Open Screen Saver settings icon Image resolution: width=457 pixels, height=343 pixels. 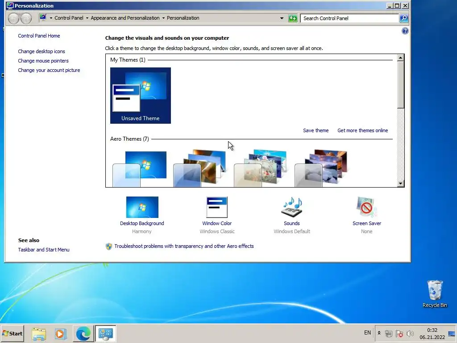[367, 207]
